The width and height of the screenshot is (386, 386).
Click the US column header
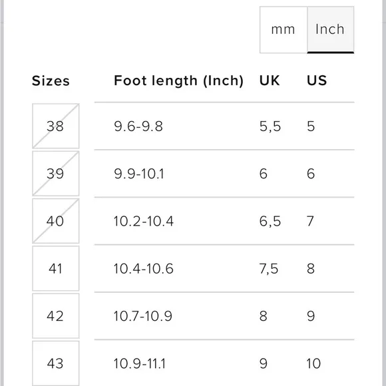coord(317,81)
